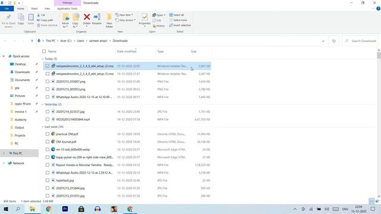Screen dimensions: 381x214
Task: Open the notification center icon
Action: click(373, 209)
